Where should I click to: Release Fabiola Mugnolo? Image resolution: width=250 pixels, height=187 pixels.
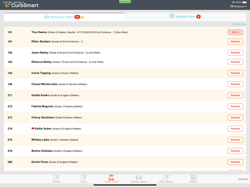(236, 107)
